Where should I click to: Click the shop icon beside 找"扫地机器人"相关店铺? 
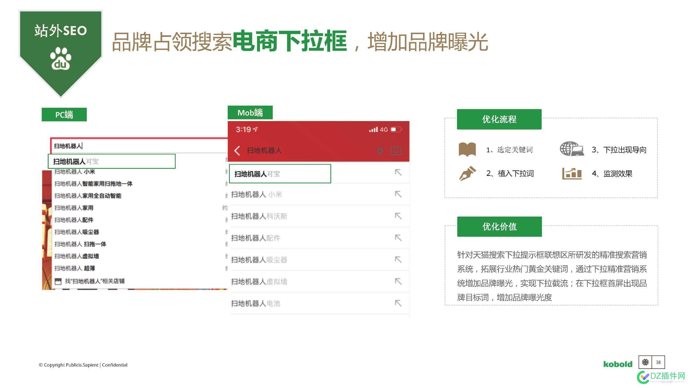click(x=58, y=281)
